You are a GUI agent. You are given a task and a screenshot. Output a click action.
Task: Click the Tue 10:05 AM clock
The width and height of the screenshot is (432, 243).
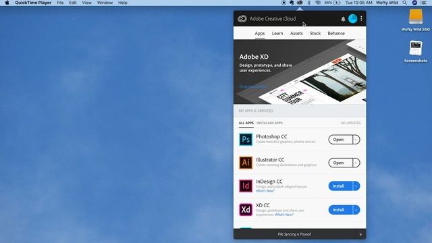(x=358, y=3)
